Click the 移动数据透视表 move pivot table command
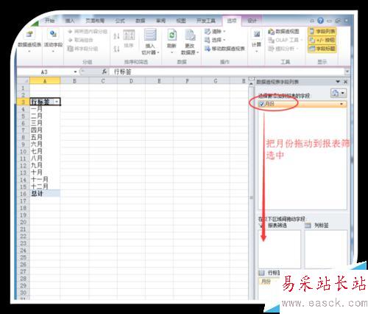This screenshot has width=368, height=314. [224, 49]
